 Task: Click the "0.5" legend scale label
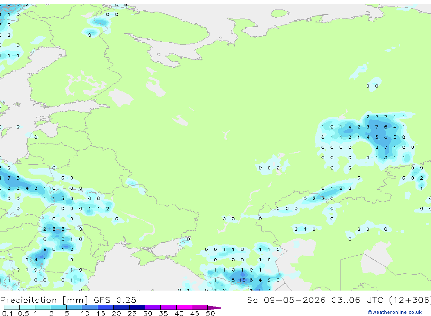pos(23,313)
